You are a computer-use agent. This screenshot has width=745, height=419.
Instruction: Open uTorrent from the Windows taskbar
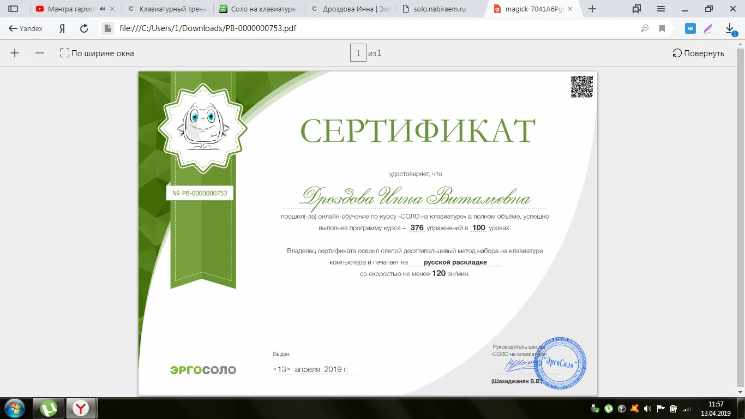tap(49, 408)
